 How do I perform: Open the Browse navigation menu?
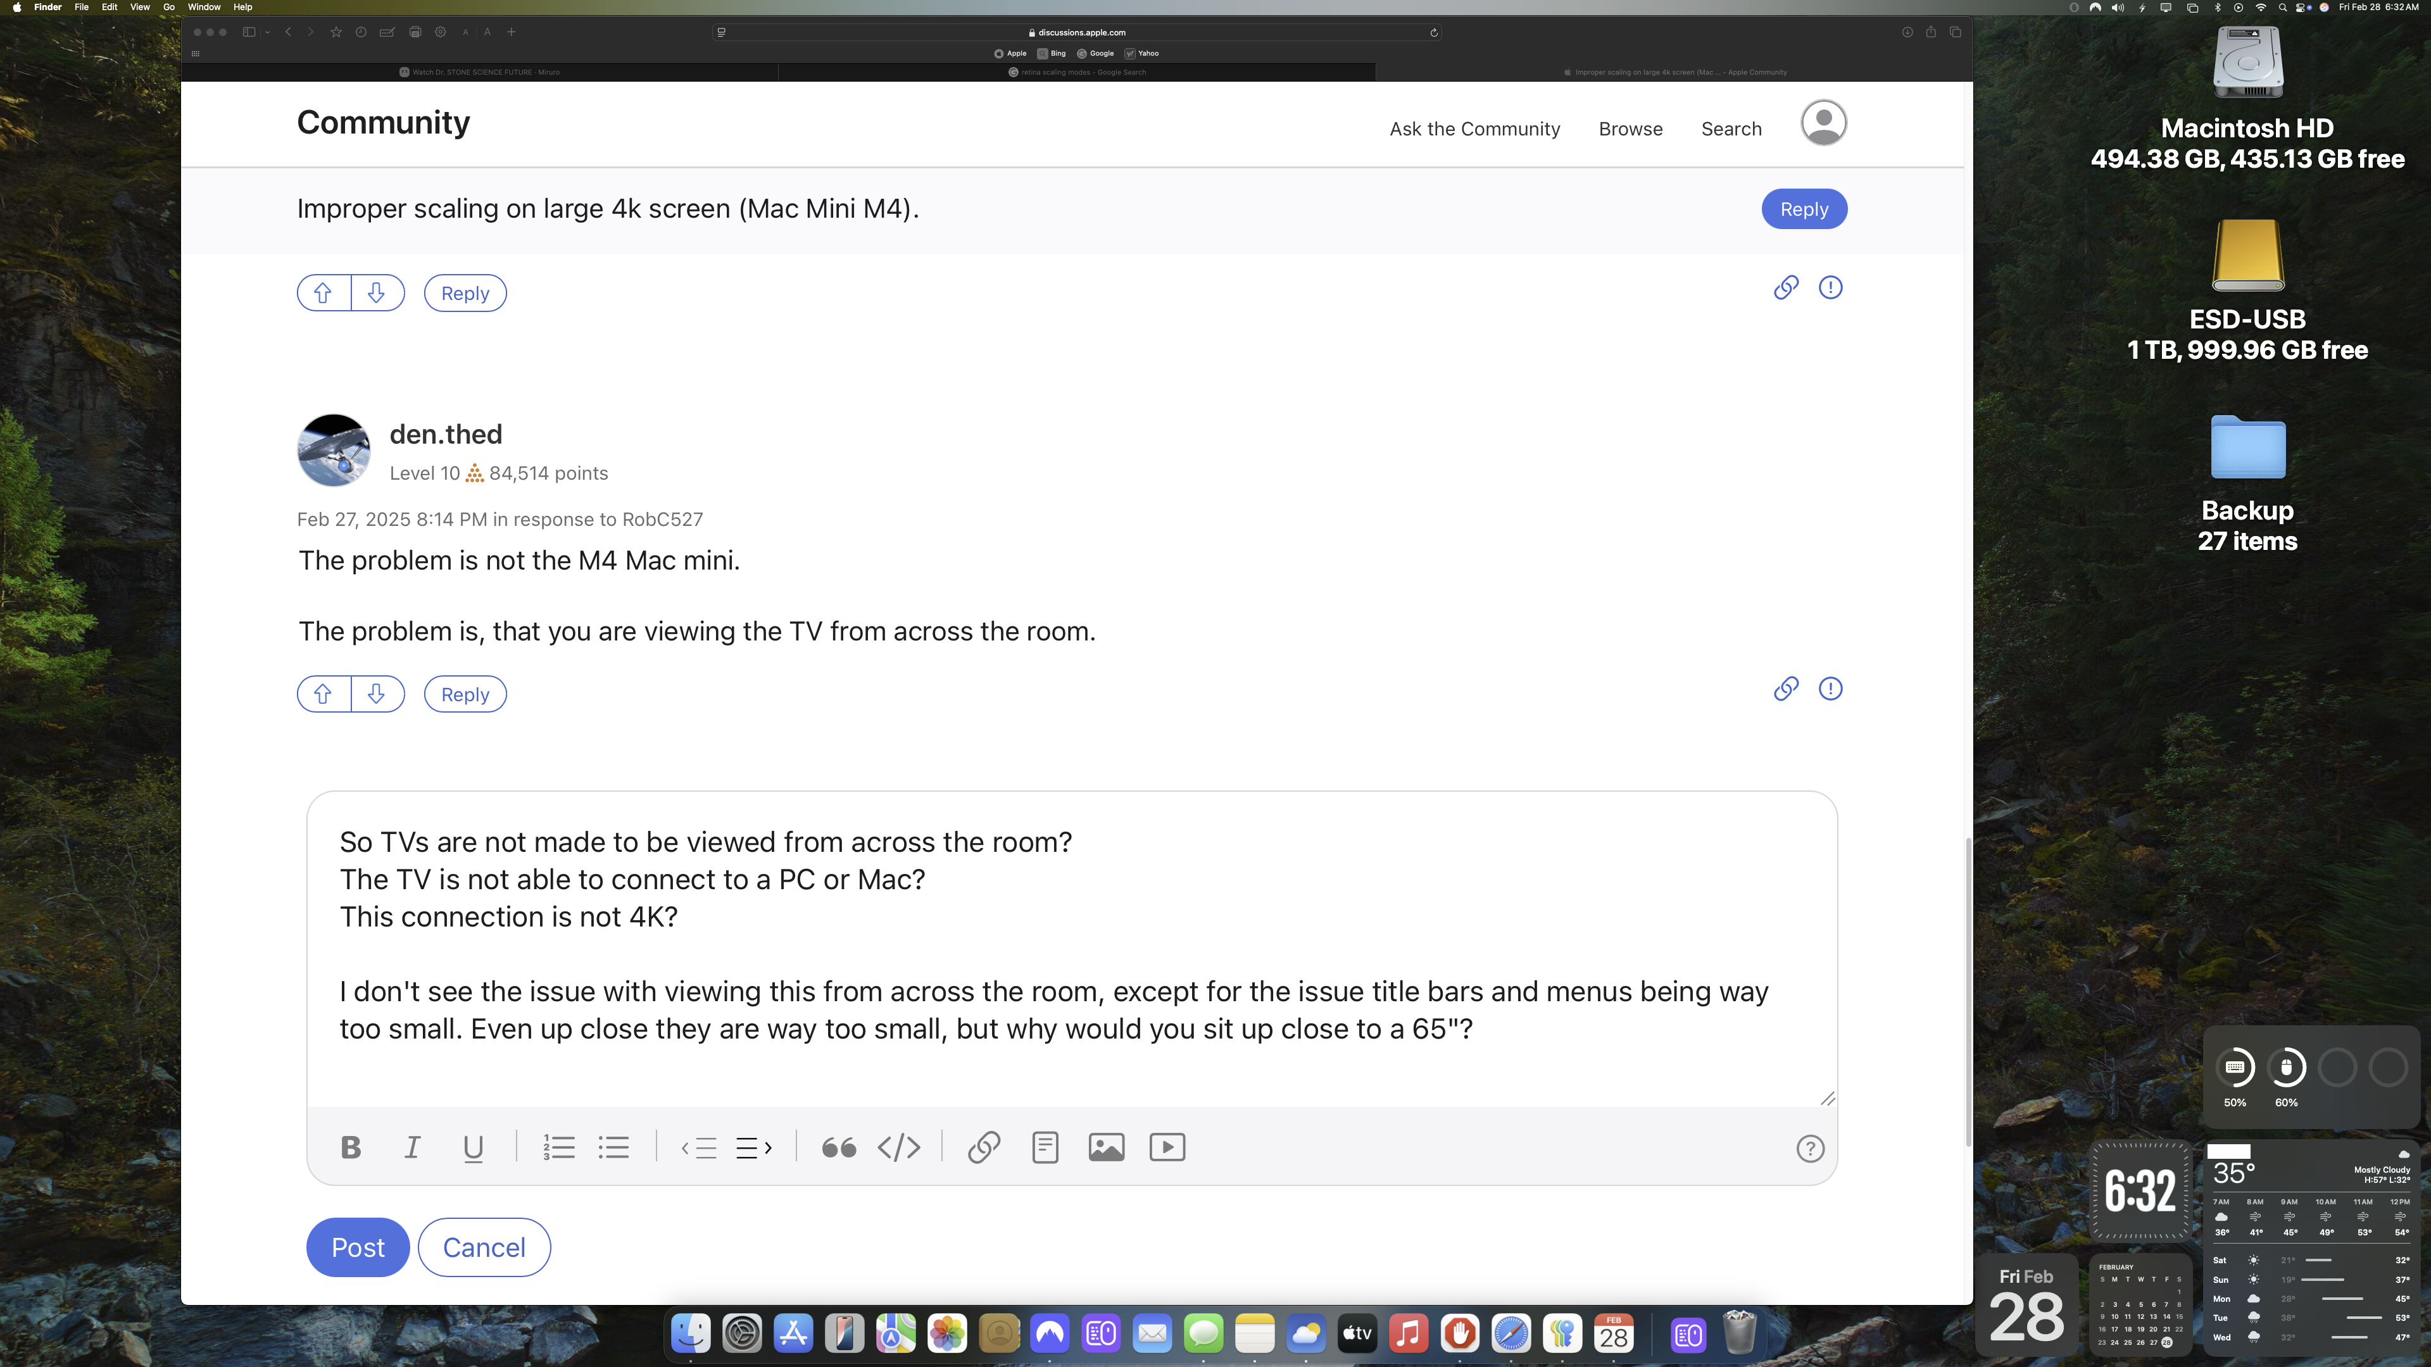pyautogui.click(x=1630, y=129)
